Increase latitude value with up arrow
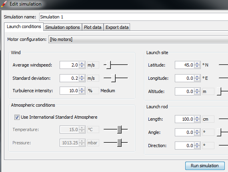The width and height of the screenshot is (228, 172). click(x=197, y=63)
